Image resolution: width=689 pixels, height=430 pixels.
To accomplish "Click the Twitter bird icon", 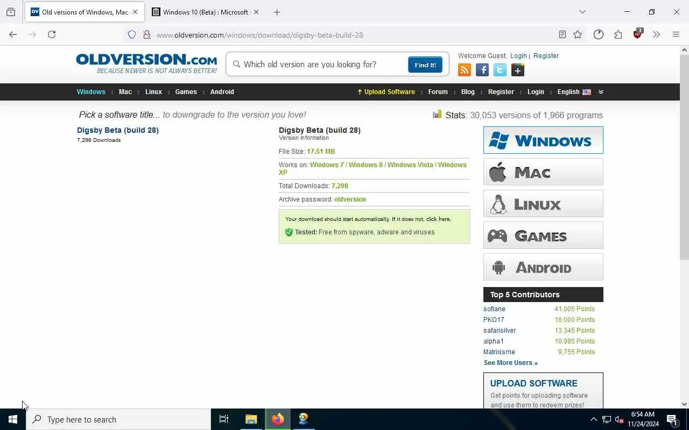I will pyautogui.click(x=500, y=70).
